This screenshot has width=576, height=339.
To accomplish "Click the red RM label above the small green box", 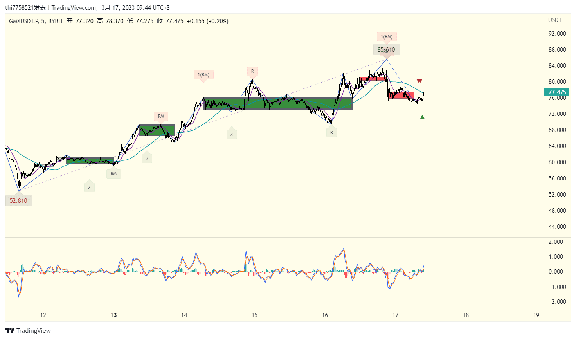I will click(x=161, y=116).
